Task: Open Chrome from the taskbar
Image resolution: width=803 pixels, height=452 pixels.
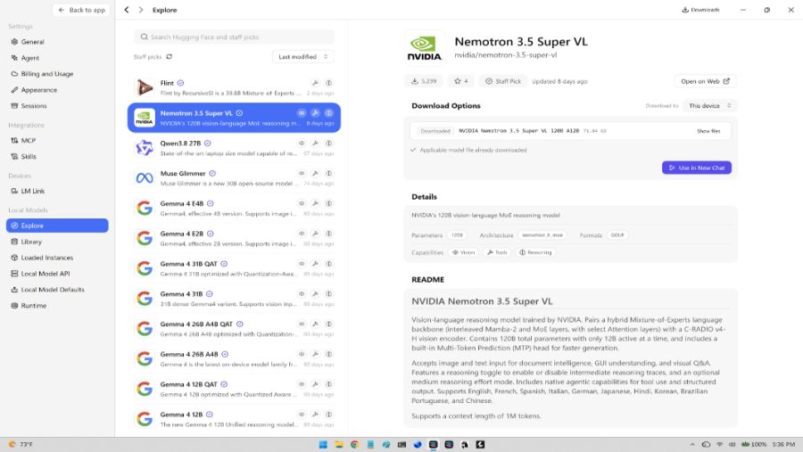Action: [x=354, y=444]
